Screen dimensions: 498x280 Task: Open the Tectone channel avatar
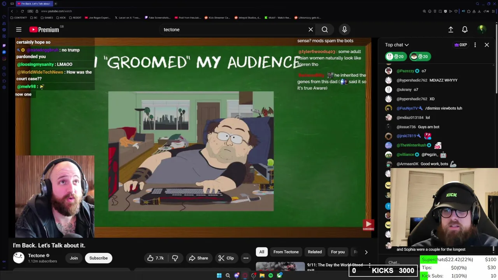(18, 257)
